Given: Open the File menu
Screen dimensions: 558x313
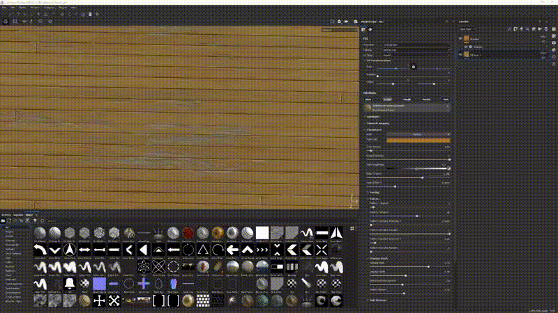Looking at the screenshot, I should [x=4, y=8].
